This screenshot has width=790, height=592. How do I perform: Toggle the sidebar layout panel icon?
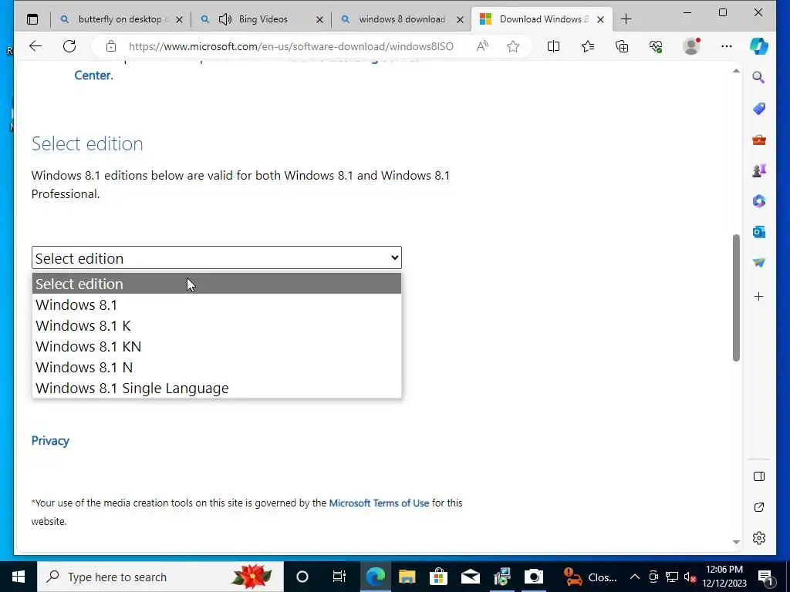(759, 476)
